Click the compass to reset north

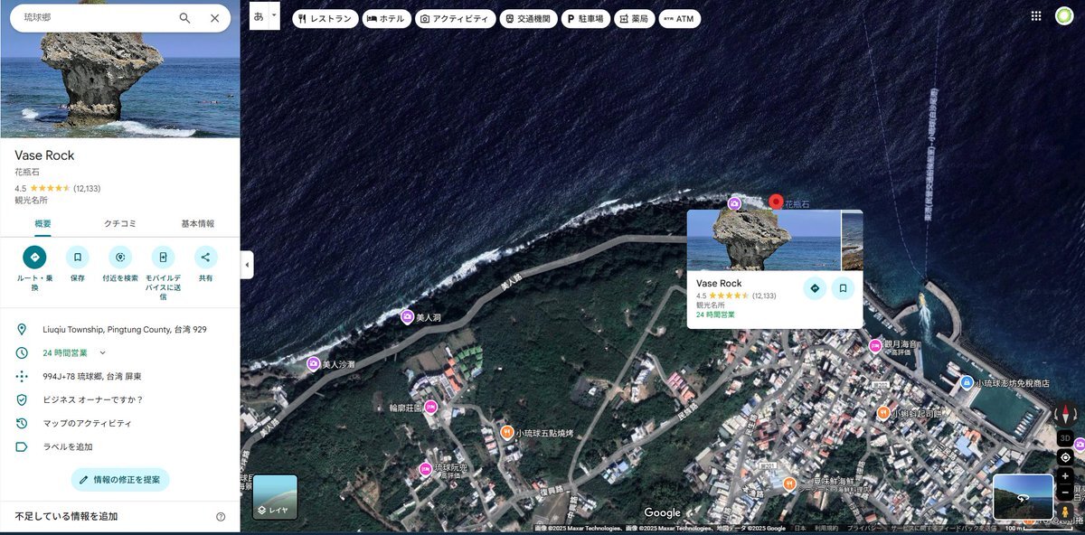click(1065, 415)
